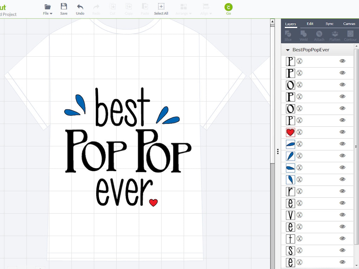The height and width of the screenshot is (269, 359).
Task: Click the Select All icon
Action: [x=161, y=8]
